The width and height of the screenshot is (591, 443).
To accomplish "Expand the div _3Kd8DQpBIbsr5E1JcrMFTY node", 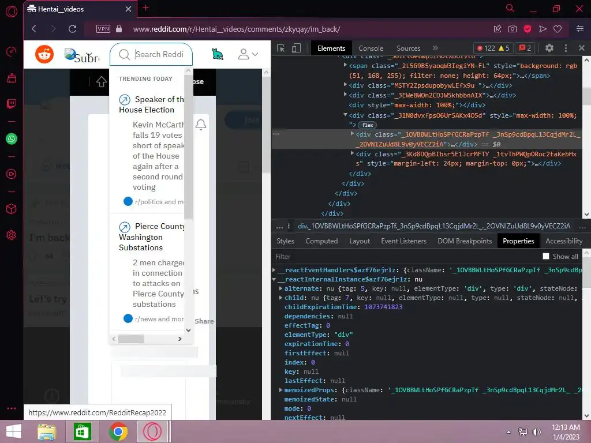I will [x=353, y=153].
